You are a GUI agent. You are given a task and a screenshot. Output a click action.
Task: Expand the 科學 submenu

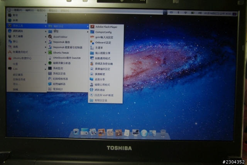pos(27,20)
